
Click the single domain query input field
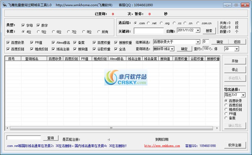(24, 138)
